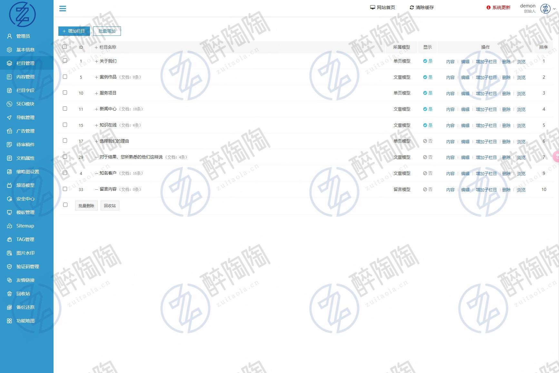Open the SEO模块 sidebar menu label
The height and width of the screenshot is (373, 559).
25,104
